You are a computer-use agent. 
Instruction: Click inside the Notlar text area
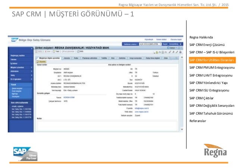click(107, 126)
